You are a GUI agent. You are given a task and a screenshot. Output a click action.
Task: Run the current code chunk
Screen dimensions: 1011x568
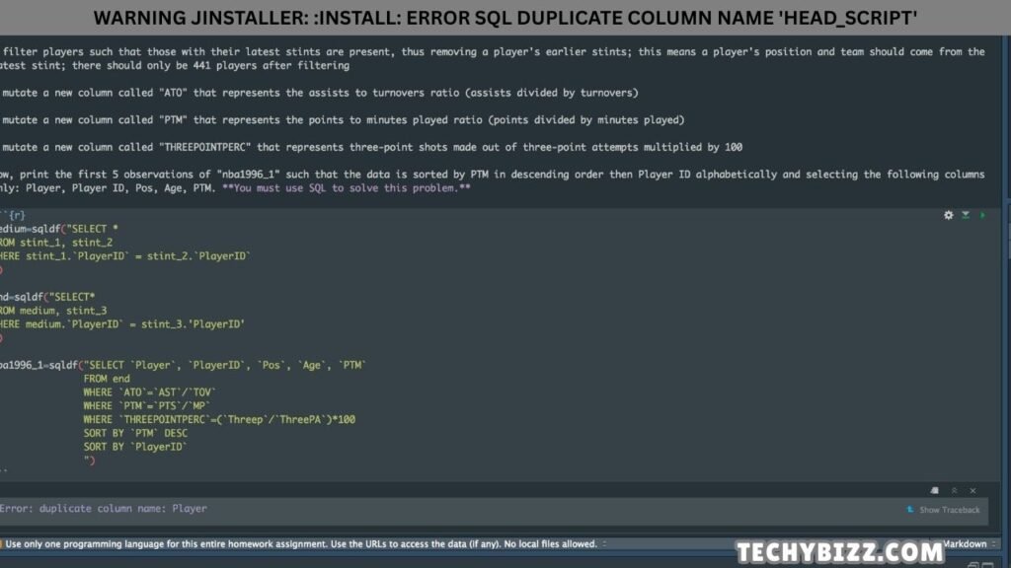click(x=982, y=215)
